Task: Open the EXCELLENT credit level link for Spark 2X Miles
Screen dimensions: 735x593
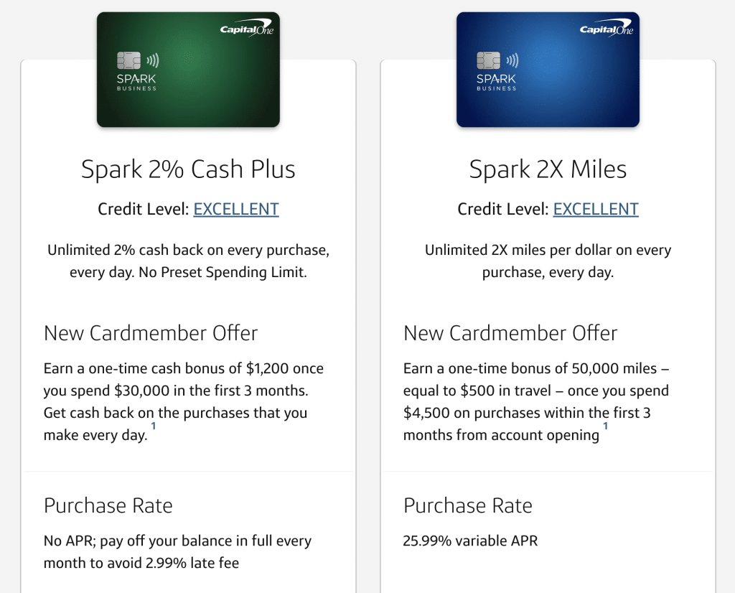Action: (596, 209)
